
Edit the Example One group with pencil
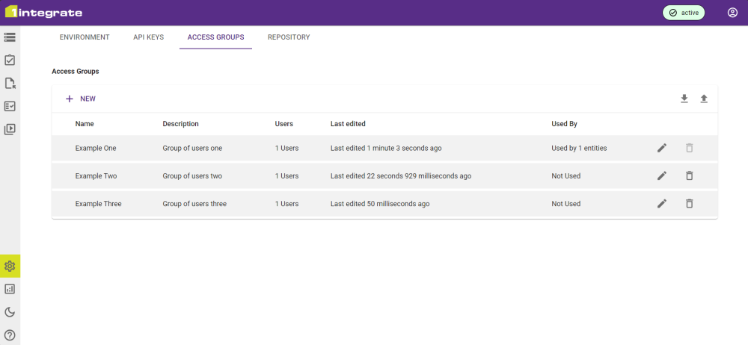tap(661, 148)
